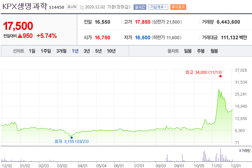This screenshot has width=252, height=168.
Task: Select the 1년 chart range
Action: (75, 51)
